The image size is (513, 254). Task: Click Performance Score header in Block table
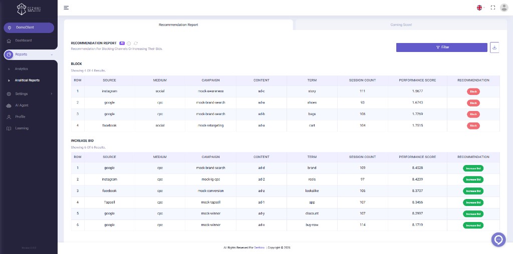(x=417, y=80)
